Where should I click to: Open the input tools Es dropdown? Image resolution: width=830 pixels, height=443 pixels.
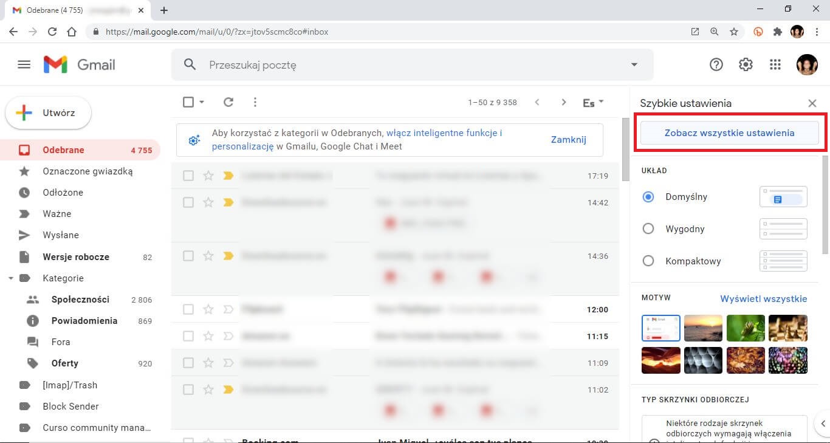coord(593,103)
